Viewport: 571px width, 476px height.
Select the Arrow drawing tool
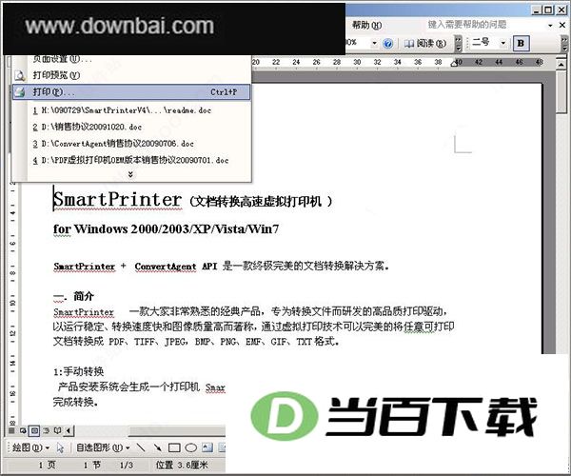157,447
